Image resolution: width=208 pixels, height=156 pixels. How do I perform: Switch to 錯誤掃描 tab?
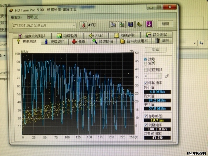[103, 41]
